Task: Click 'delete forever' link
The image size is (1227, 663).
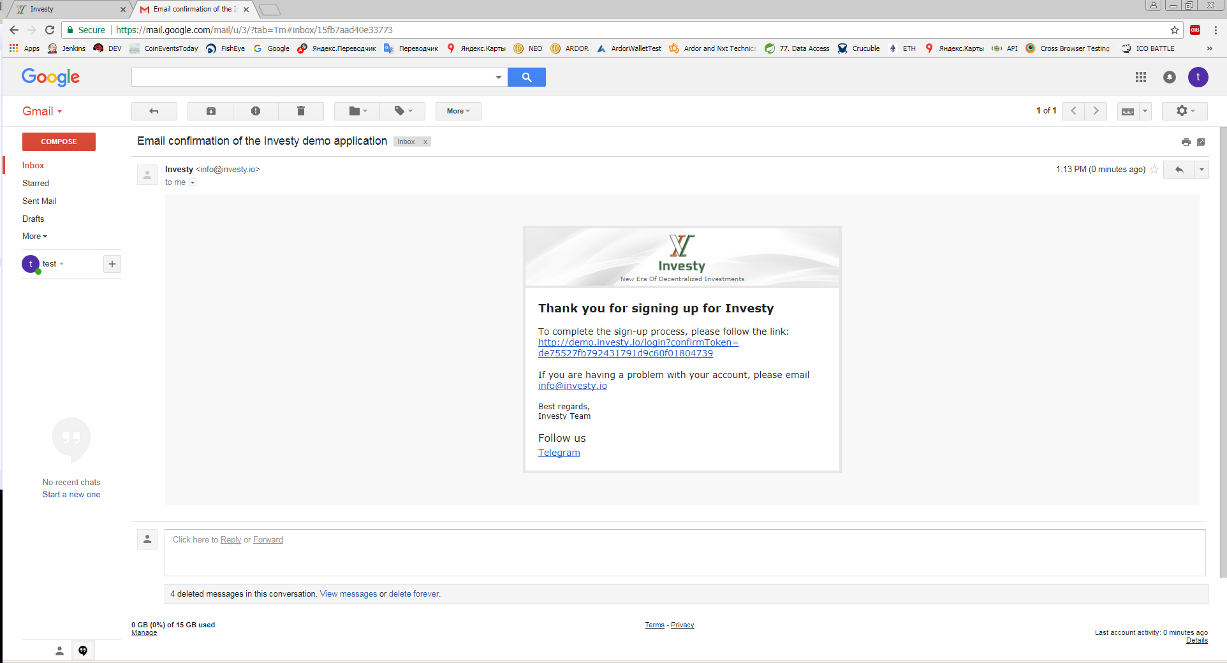Action: (x=414, y=594)
